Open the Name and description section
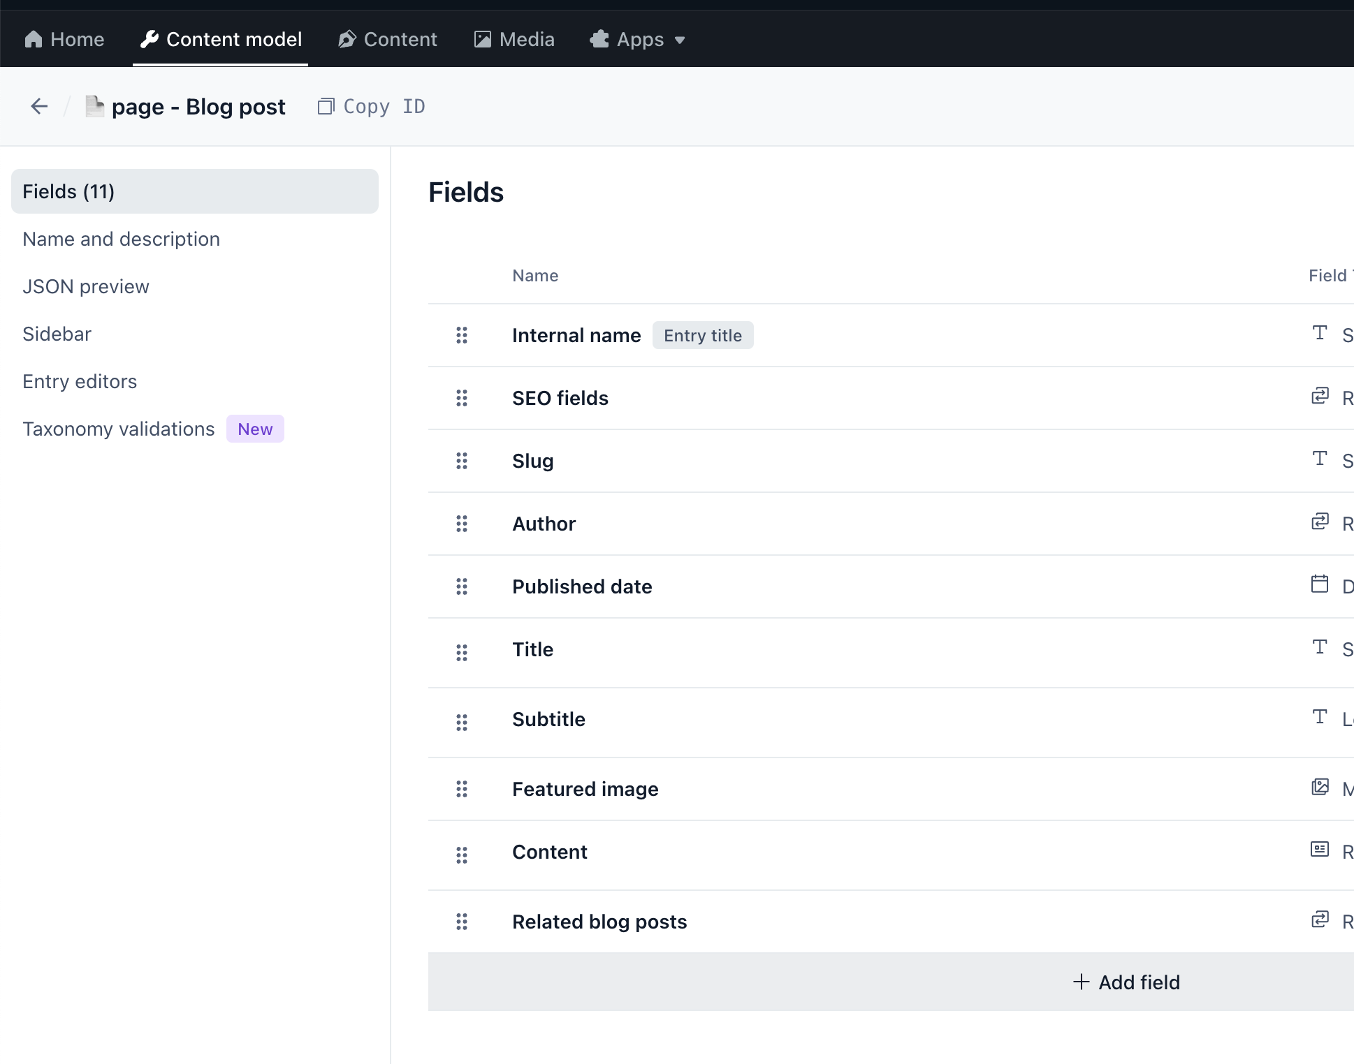This screenshot has height=1064, width=1354. [121, 238]
